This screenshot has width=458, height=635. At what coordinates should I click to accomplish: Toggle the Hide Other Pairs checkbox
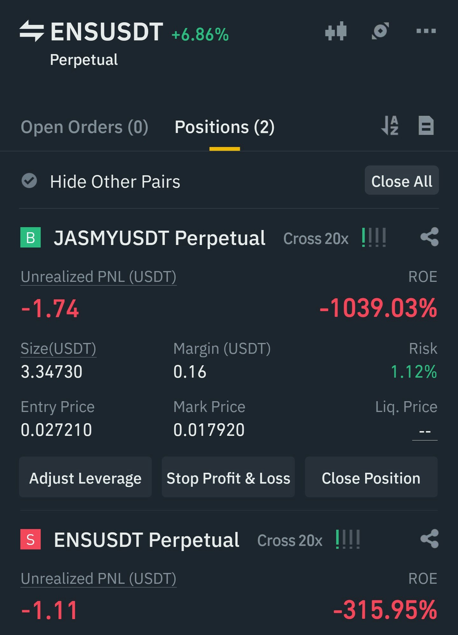(29, 181)
